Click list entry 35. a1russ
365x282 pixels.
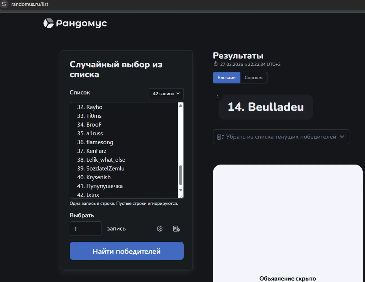90,133
